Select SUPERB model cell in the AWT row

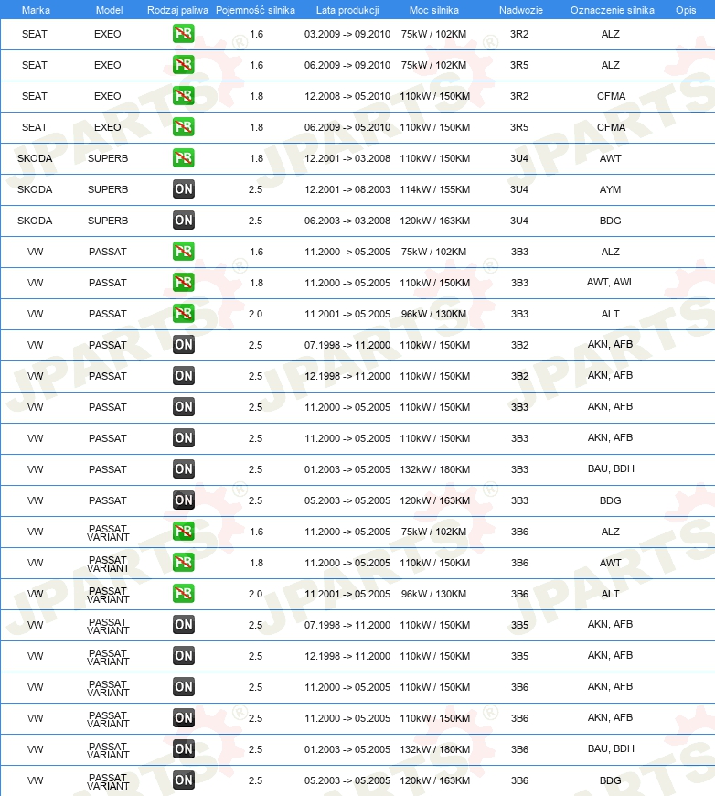(108, 158)
